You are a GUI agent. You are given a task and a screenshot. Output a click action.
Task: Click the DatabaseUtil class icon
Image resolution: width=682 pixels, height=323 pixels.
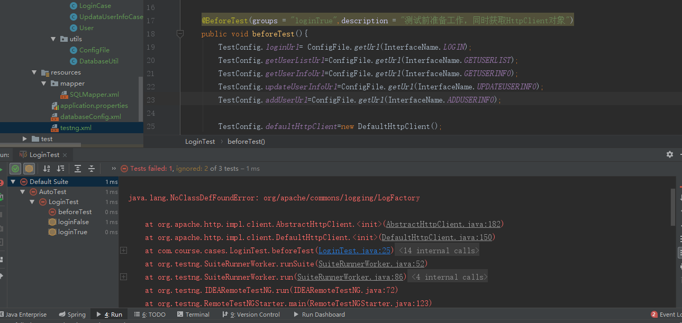[x=74, y=61]
